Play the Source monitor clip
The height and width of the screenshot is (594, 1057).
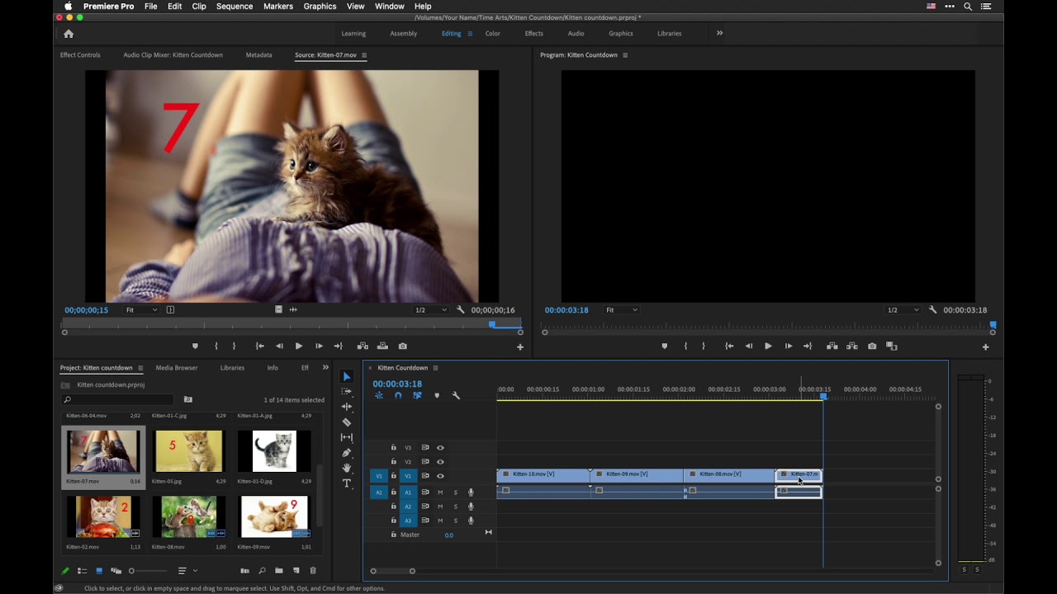[298, 346]
